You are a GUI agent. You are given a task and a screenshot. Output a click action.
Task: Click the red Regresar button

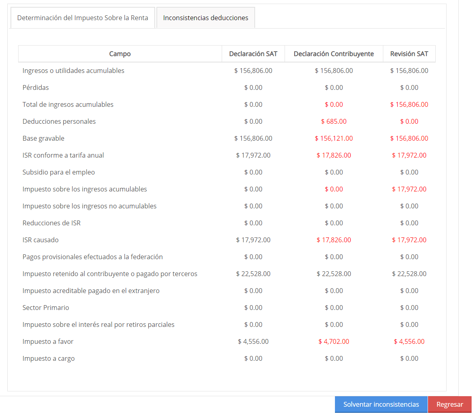449,404
